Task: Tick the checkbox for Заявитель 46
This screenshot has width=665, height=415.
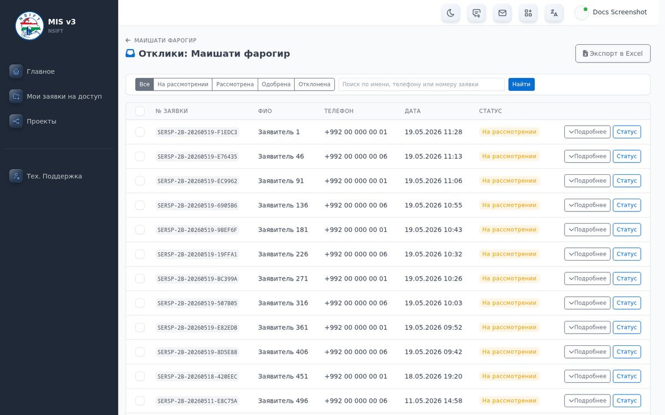Action: (140, 157)
